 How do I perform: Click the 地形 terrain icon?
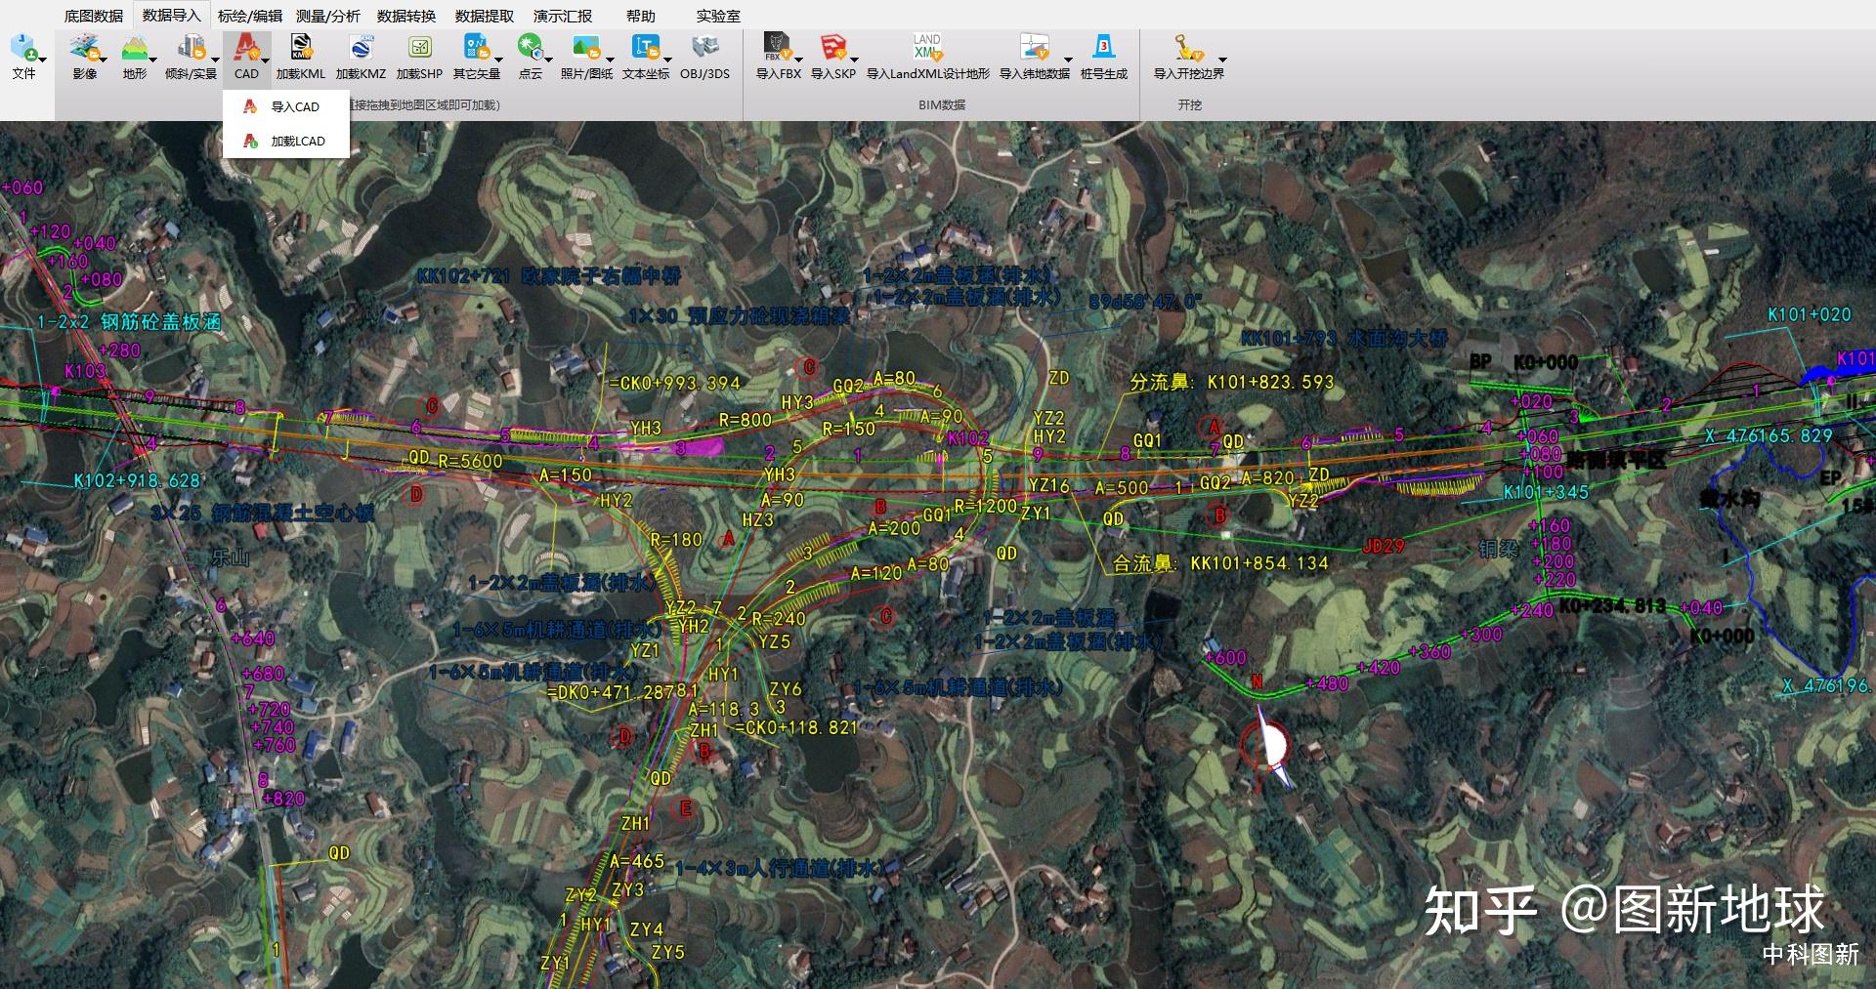(134, 48)
